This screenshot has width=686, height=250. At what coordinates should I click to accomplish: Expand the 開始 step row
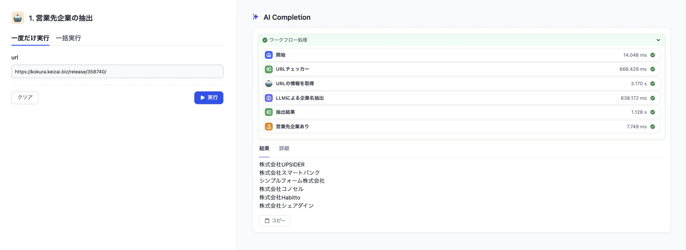(x=461, y=55)
